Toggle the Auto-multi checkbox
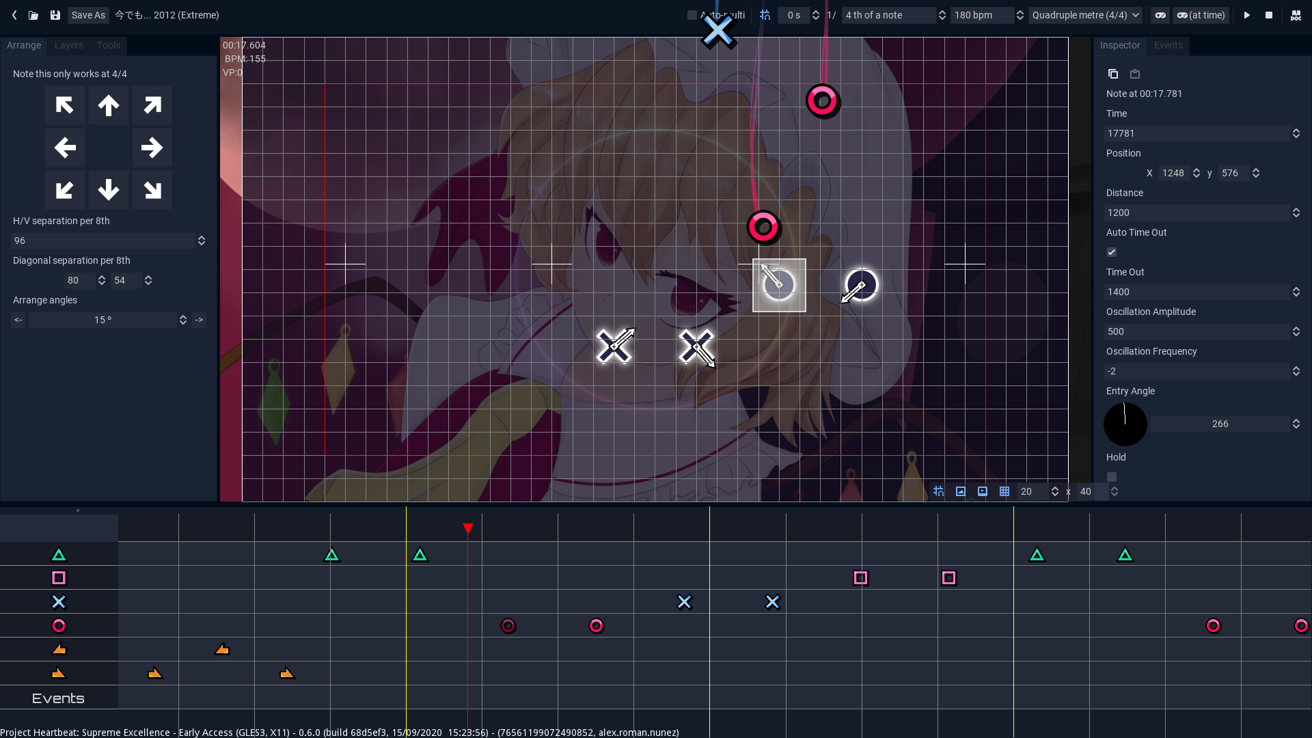1312x738 pixels. pyautogui.click(x=692, y=15)
